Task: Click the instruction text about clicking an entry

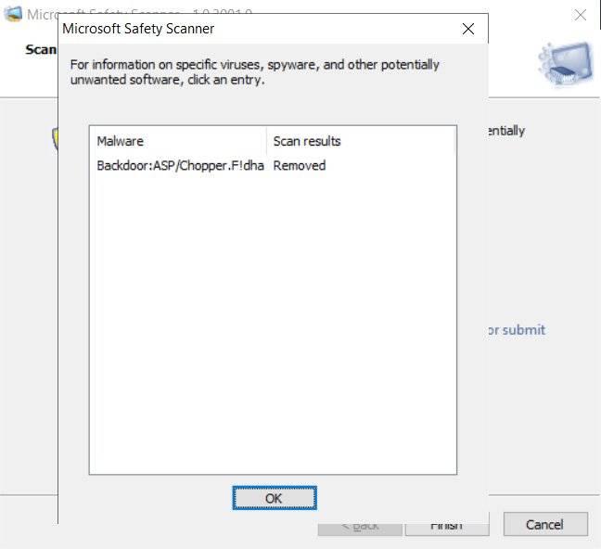Action: 255,71
